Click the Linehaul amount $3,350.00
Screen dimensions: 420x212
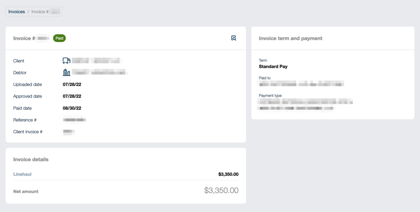pyautogui.click(x=228, y=174)
